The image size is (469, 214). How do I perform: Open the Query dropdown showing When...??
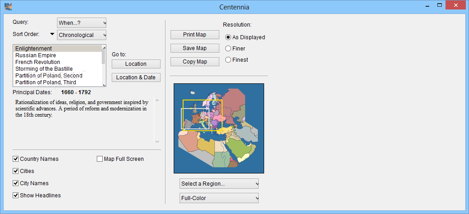click(x=82, y=23)
